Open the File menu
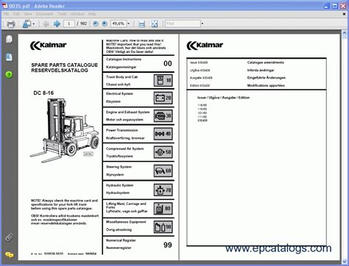 (6, 14)
